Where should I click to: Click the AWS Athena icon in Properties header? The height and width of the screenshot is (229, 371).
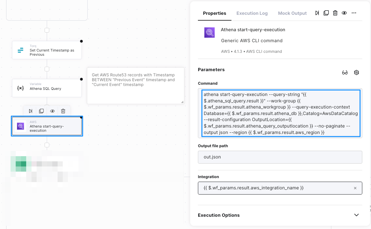[210, 32]
